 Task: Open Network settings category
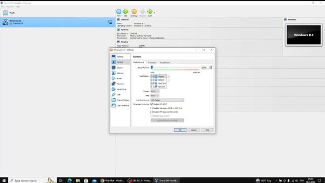coord(120,84)
